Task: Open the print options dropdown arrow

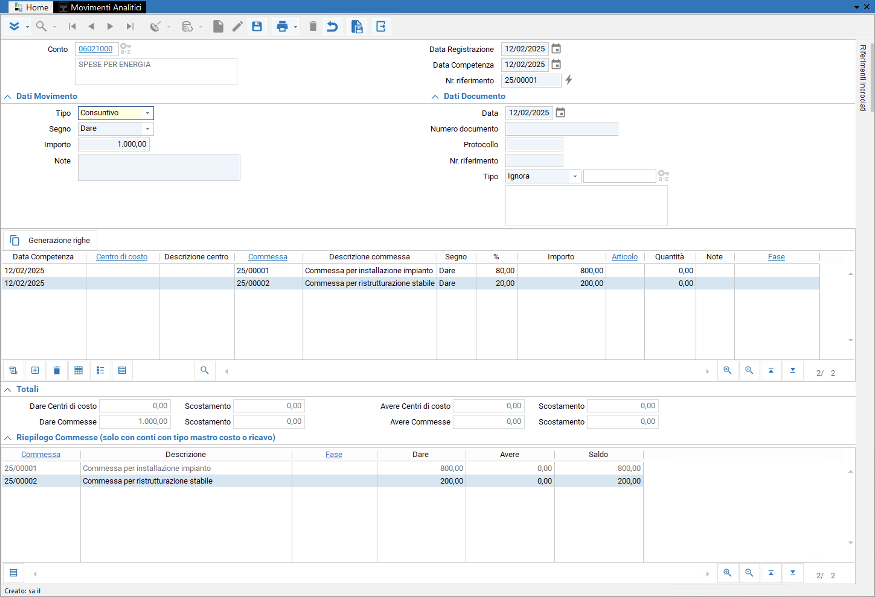Action: point(296,27)
